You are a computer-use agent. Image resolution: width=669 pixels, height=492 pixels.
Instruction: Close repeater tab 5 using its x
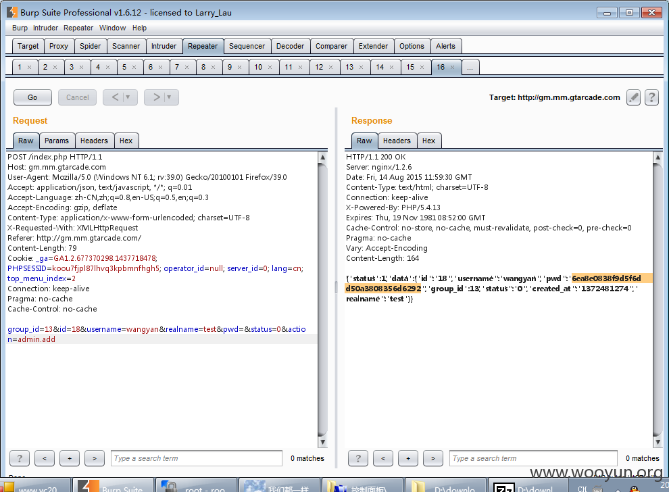coord(134,68)
